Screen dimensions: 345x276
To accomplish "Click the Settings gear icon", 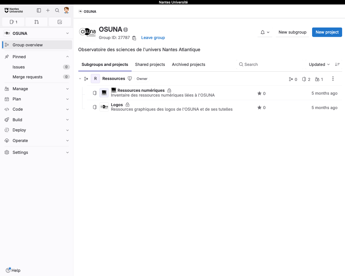I will pyautogui.click(x=7, y=153).
